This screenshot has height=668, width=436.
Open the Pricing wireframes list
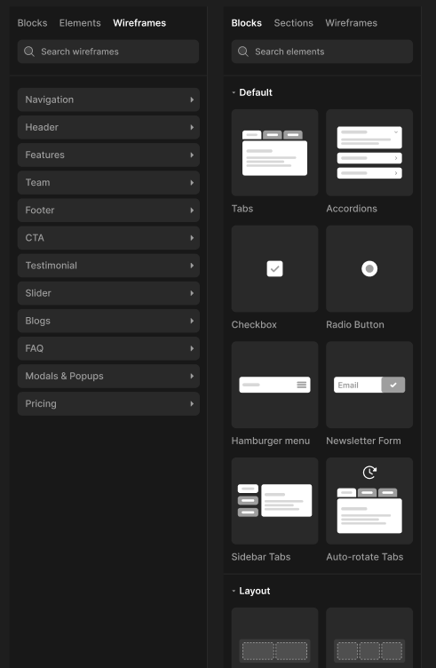pos(108,404)
